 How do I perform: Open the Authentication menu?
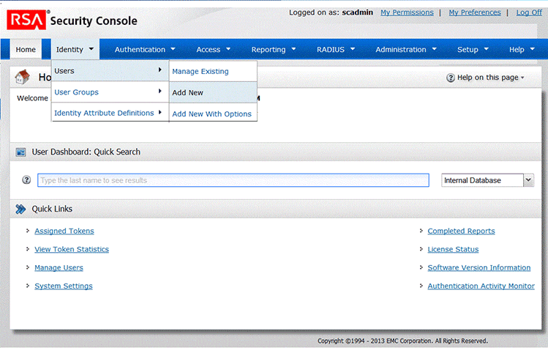pyautogui.click(x=145, y=49)
